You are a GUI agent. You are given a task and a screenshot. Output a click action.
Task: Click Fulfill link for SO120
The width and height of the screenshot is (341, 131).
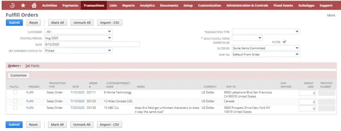tap(30, 101)
